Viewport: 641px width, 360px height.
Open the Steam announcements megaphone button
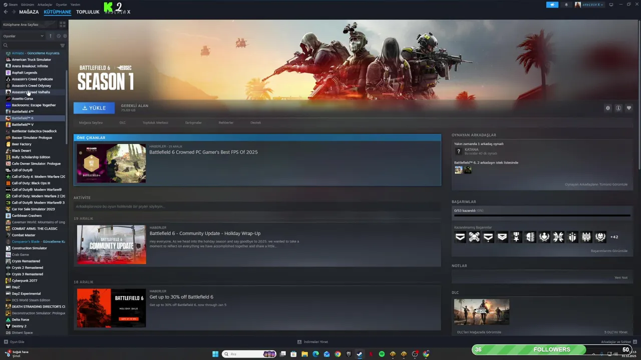pos(552,4)
